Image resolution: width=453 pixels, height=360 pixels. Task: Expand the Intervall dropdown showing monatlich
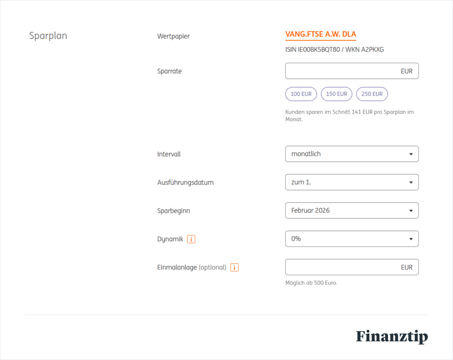(x=352, y=154)
